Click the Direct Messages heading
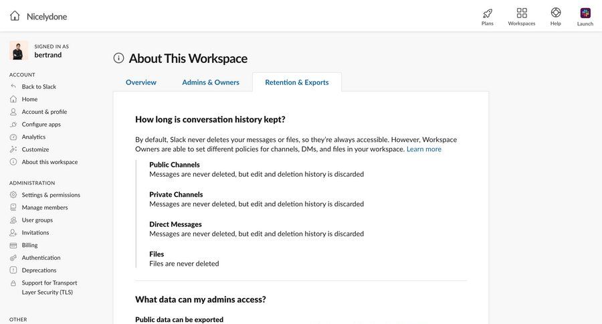The width and height of the screenshot is (602, 324). click(175, 224)
